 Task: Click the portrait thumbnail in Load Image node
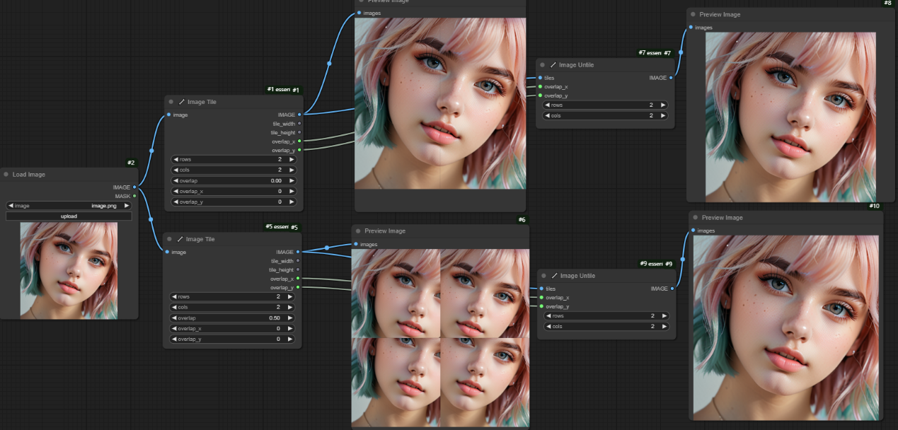click(69, 270)
